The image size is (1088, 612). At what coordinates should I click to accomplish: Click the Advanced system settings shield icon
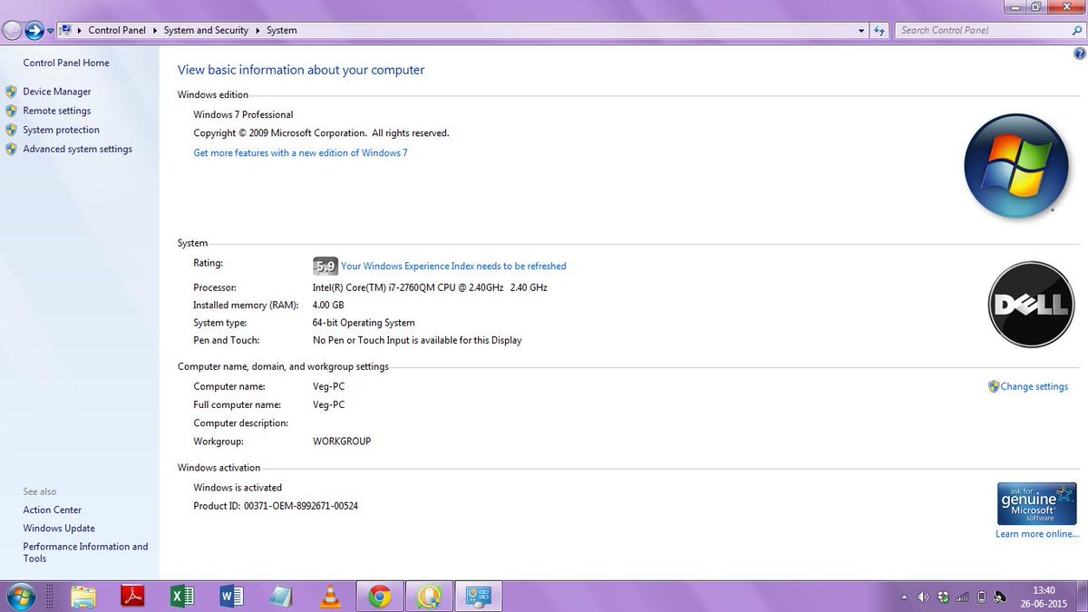coord(12,149)
